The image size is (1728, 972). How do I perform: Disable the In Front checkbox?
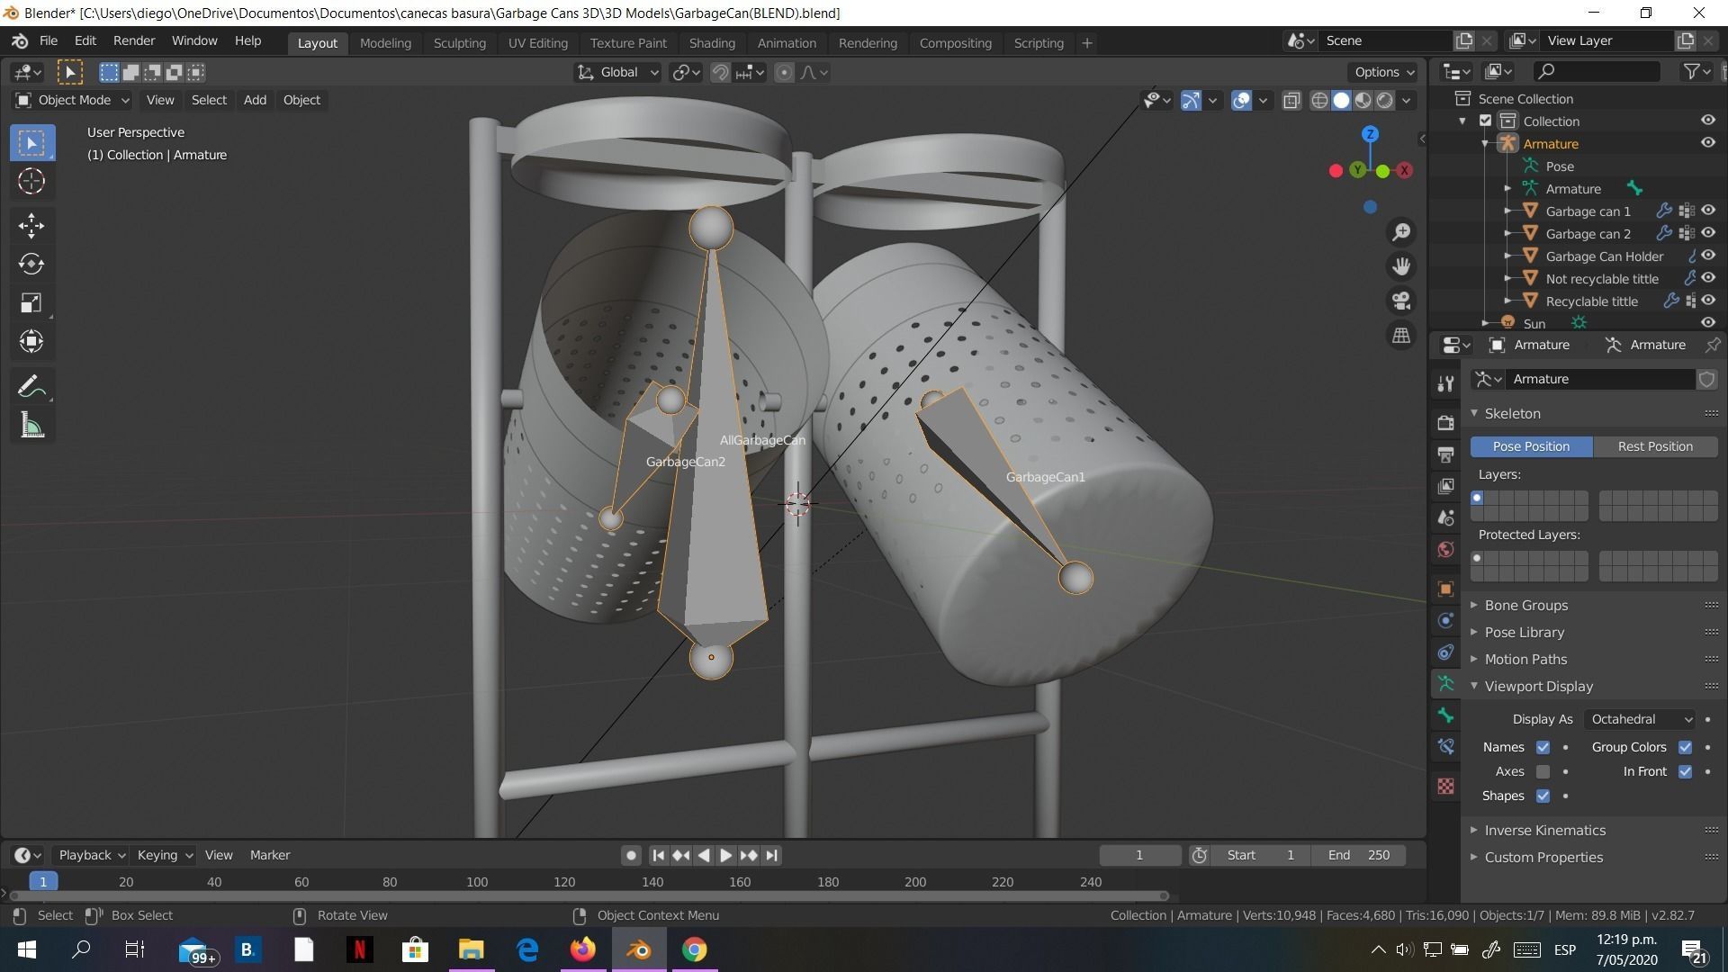point(1685,771)
